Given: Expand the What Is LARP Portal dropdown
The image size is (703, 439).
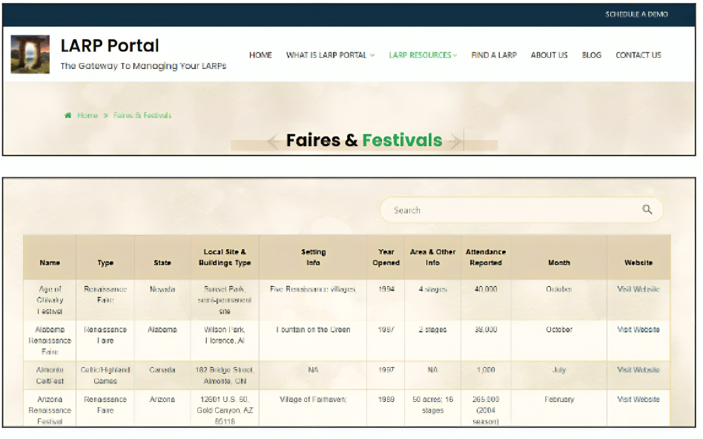Looking at the screenshot, I should (330, 55).
